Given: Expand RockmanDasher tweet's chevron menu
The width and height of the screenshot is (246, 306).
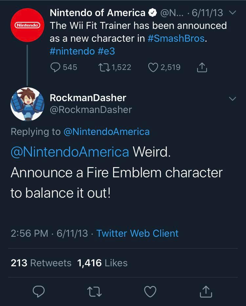Looking at the screenshot, I should tap(232, 98).
